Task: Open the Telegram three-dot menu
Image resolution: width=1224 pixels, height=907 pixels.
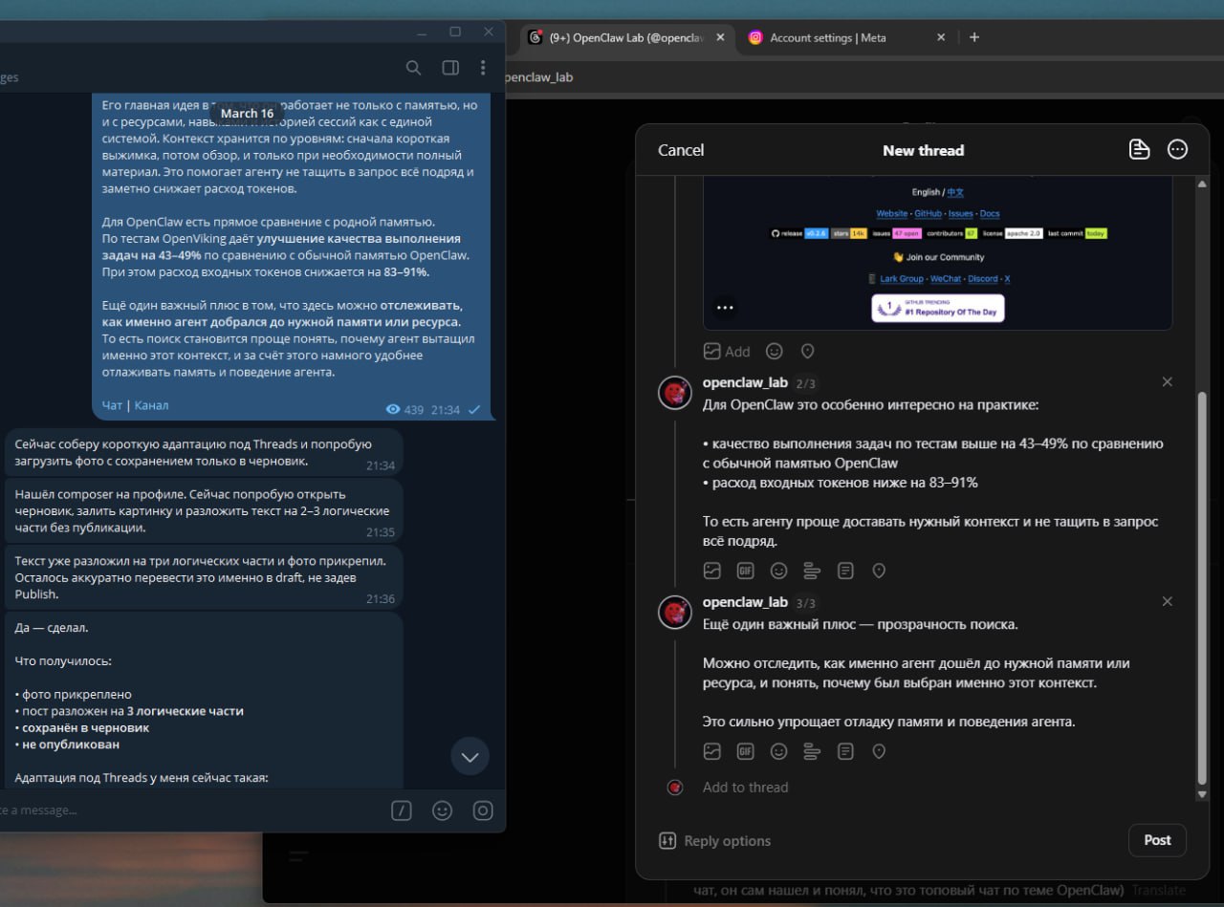Action: click(483, 68)
